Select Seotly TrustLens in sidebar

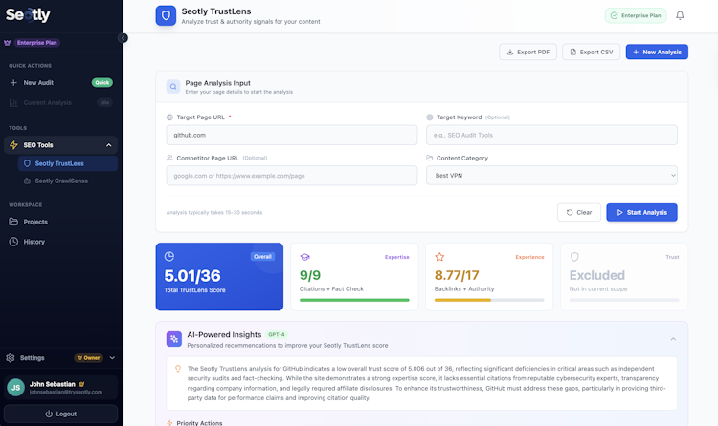tap(68, 163)
